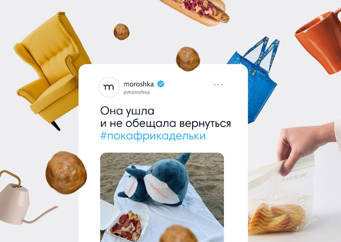Screen dimensions: 341x242
Task: Click the moroshka account name
Action: pyautogui.click(x=139, y=84)
